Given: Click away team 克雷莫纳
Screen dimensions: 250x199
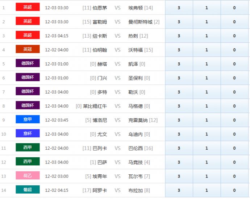Looking at the screenshot, I should [x=138, y=120].
